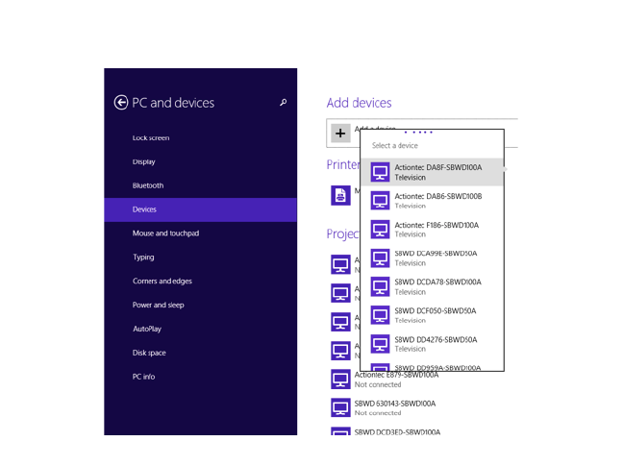Click monitor icon for Actiontec F186-SBWD100A
Image resolution: width=623 pixels, height=466 pixels.
point(380,230)
